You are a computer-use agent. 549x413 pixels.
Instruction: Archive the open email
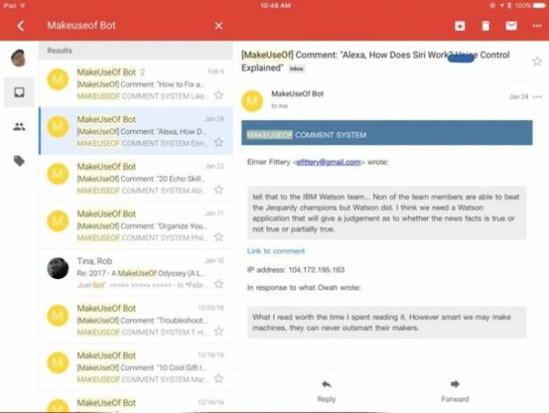(x=459, y=25)
